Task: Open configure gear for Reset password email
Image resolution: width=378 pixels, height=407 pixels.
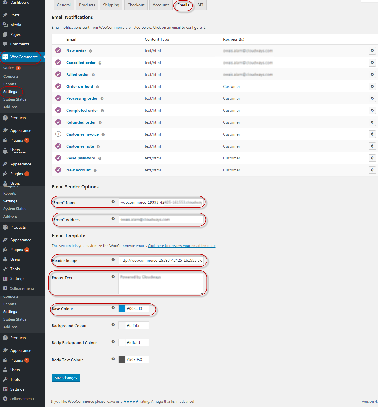Action: coord(372,158)
